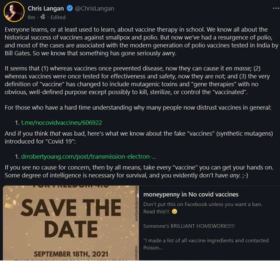Image resolution: width=280 pixels, height=261 pixels.
Task: Click the closing 'If you see no cause for concern' paragraph
Action: click(x=135, y=171)
